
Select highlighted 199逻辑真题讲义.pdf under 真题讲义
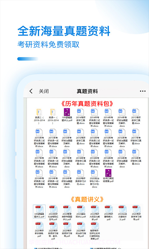pos(39,212)
